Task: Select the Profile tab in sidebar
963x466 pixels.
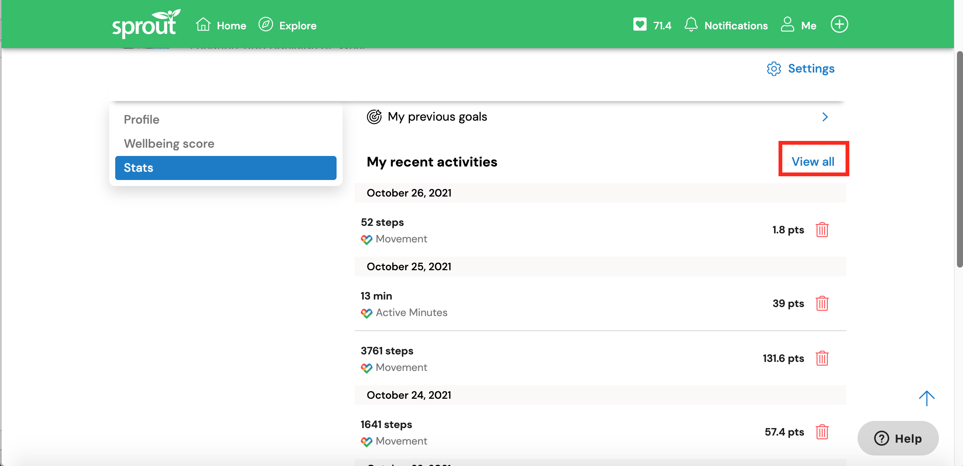Action: coord(226,120)
